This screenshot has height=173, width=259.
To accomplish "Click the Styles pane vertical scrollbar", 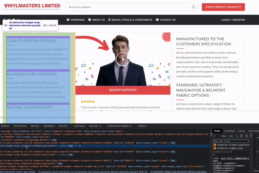I will 251,136.
